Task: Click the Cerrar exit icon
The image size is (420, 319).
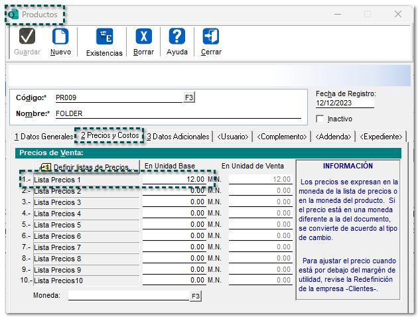Action: click(x=211, y=37)
